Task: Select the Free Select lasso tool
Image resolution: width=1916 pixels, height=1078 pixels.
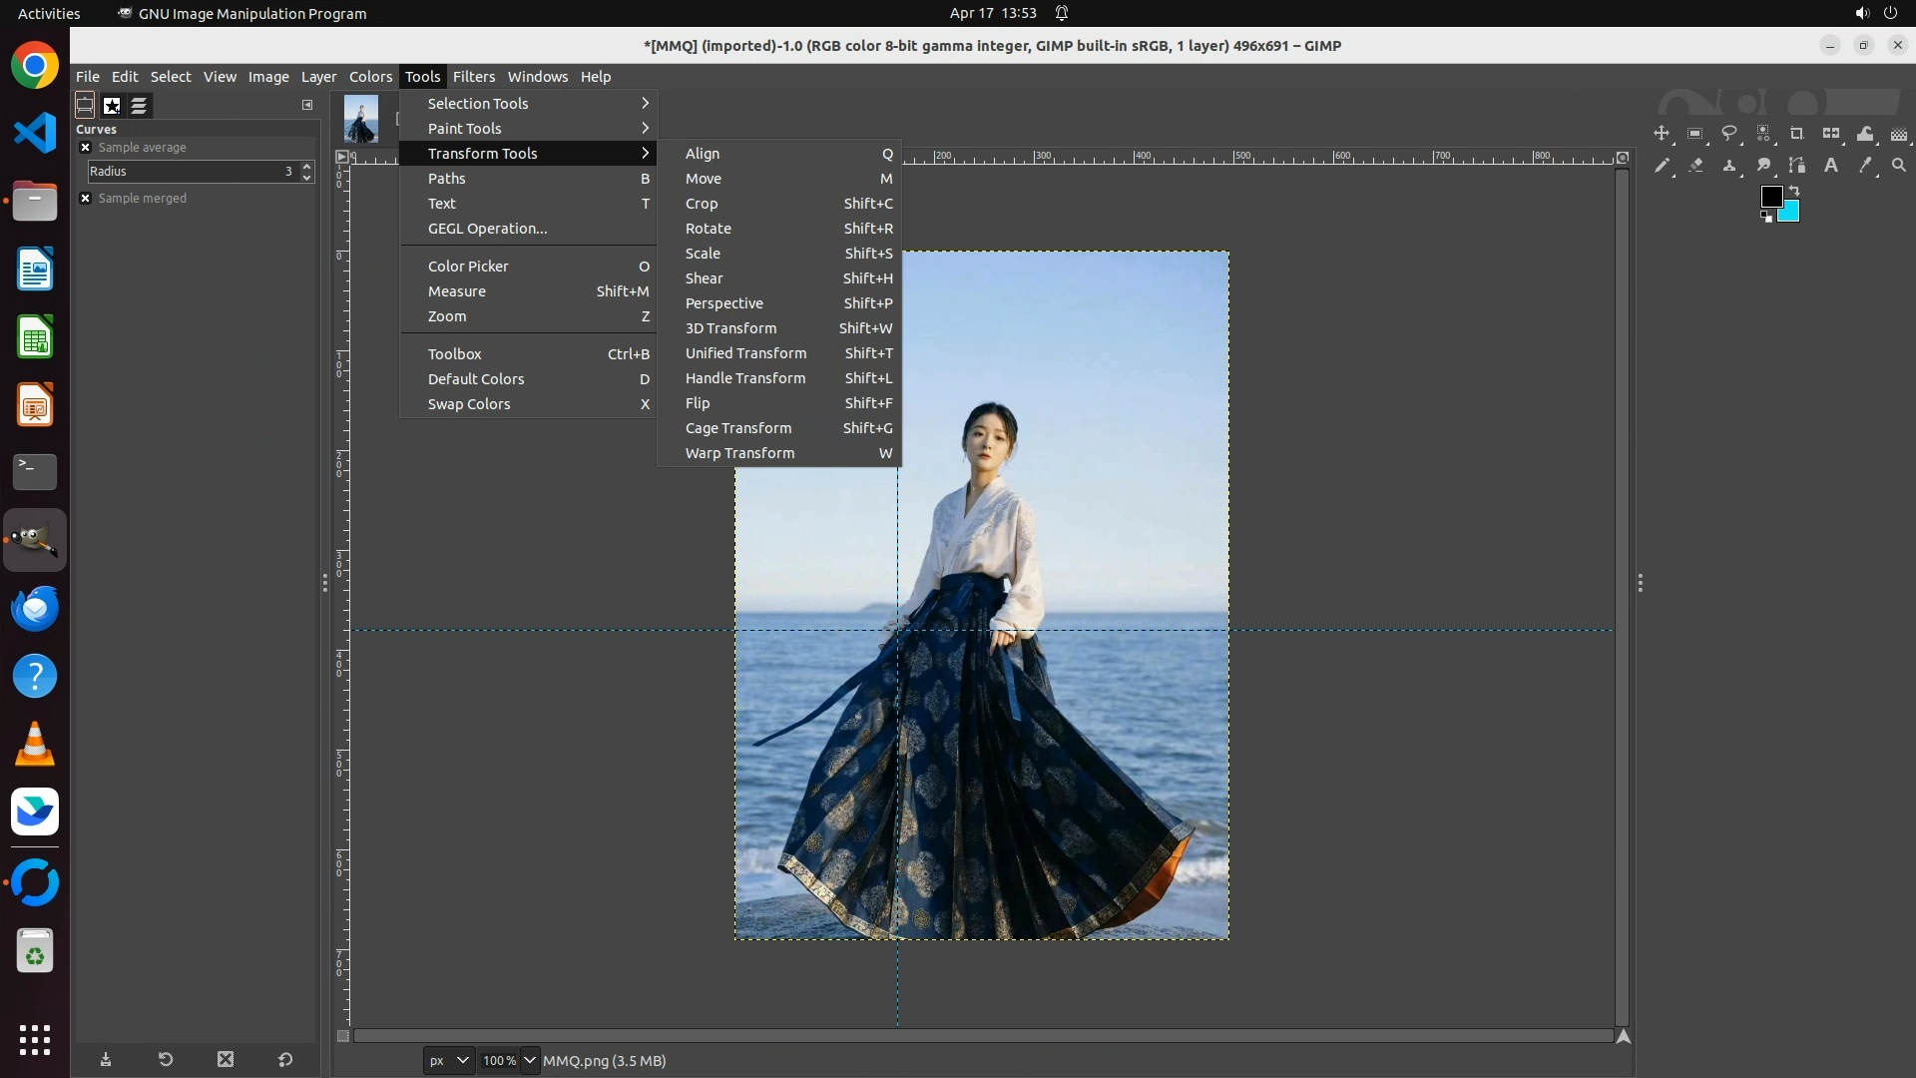Action: [x=1729, y=134]
